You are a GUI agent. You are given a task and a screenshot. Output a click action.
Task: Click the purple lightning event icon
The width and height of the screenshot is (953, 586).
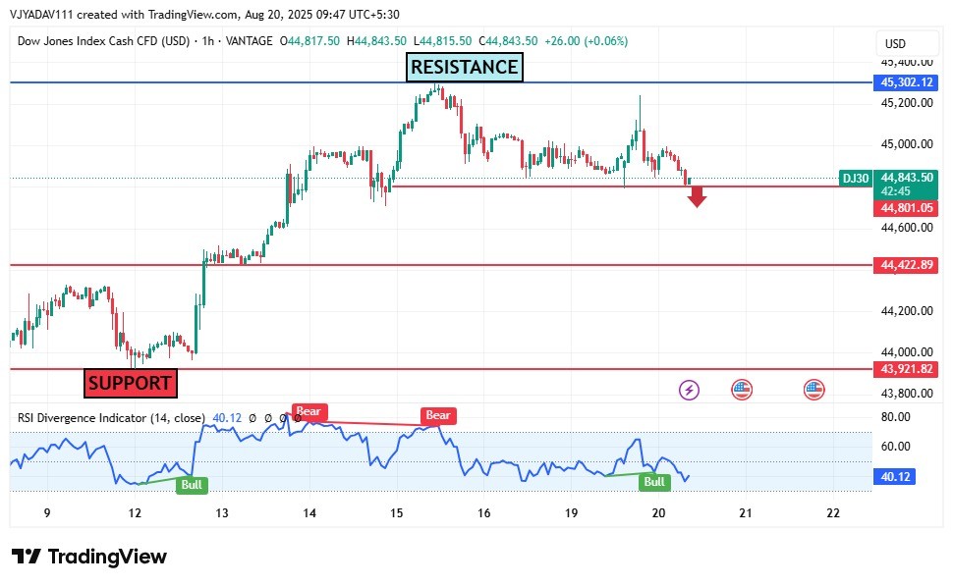click(x=690, y=390)
